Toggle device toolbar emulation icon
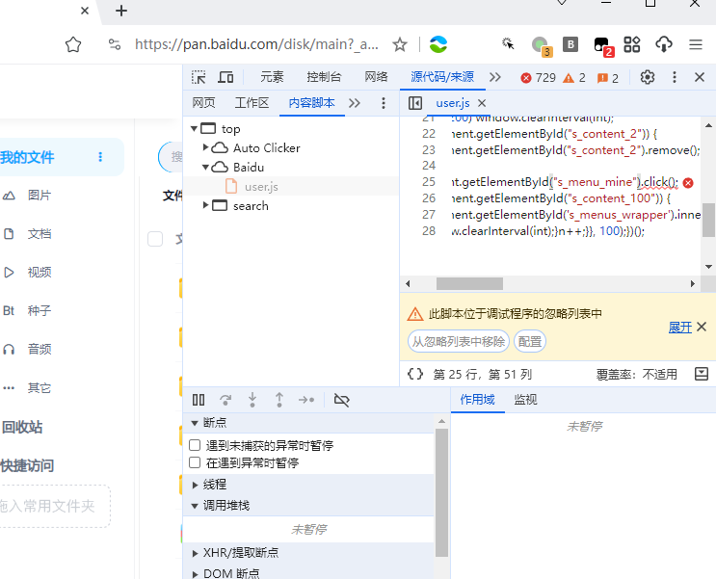716x579 pixels. 225,77
